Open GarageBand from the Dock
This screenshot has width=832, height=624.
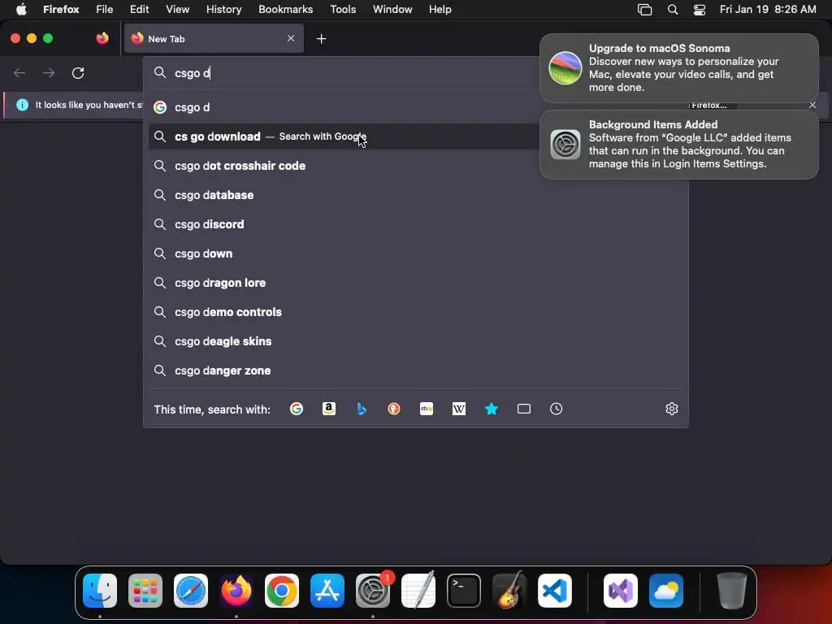point(509,591)
